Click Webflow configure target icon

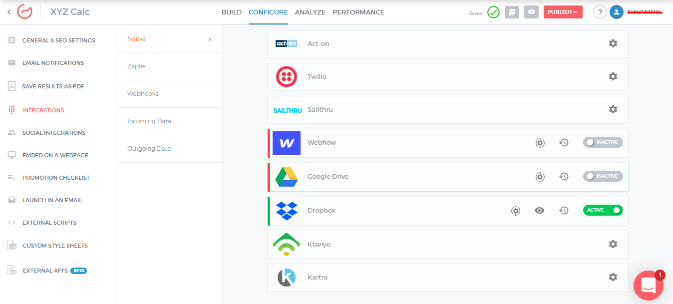point(540,143)
